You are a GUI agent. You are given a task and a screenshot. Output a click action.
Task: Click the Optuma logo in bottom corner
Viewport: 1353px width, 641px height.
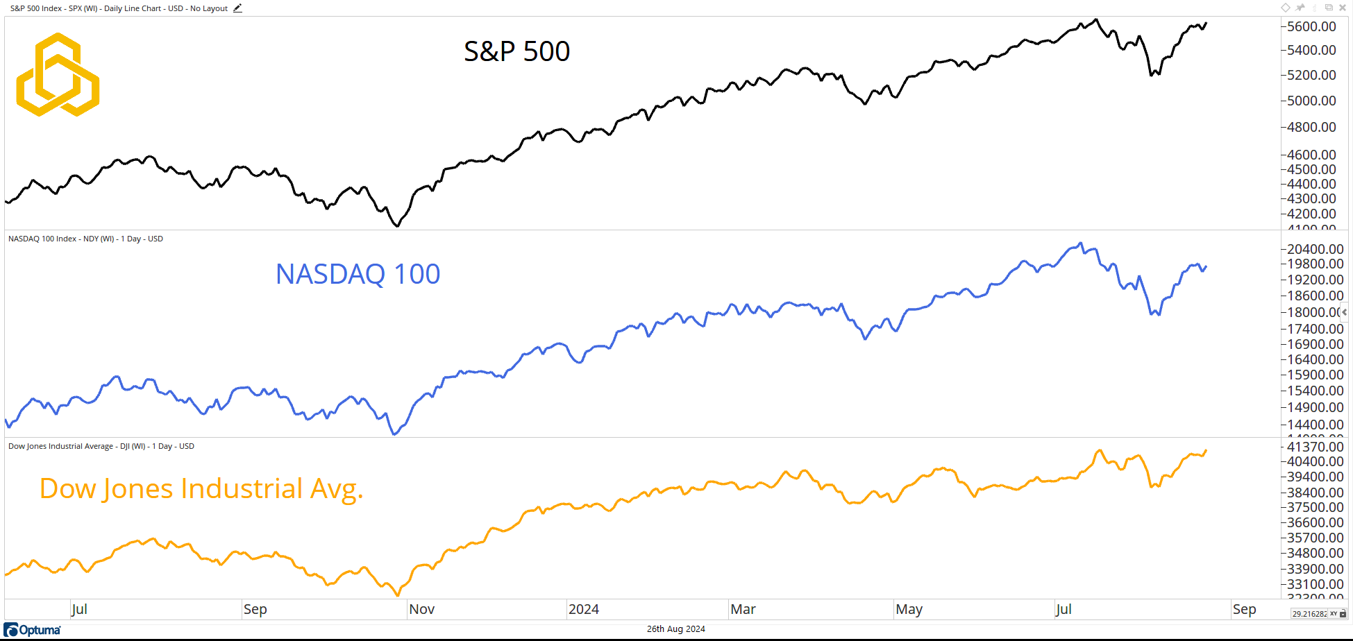click(33, 630)
